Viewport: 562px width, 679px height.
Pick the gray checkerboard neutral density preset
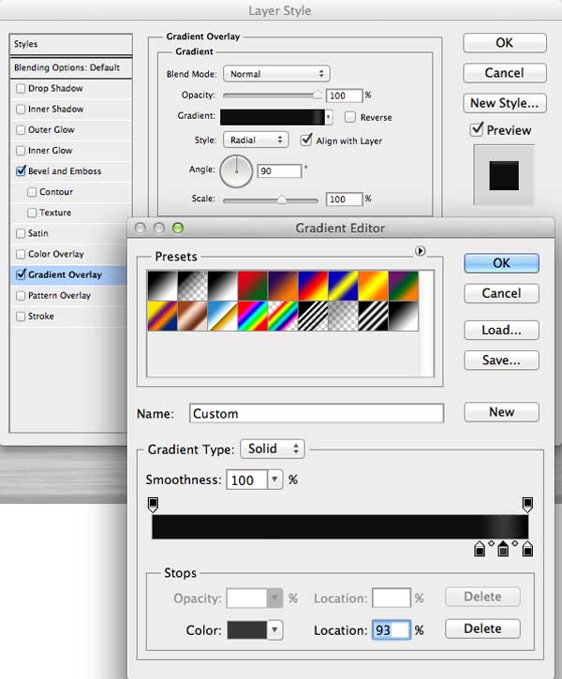tap(344, 317)
